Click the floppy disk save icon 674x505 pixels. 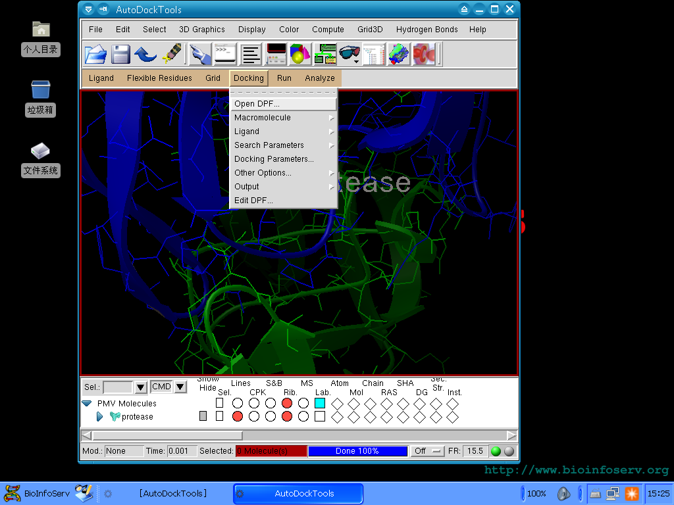121,54
